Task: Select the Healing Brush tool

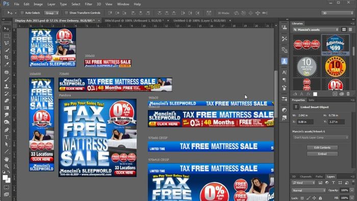Action: pos(6,72)
